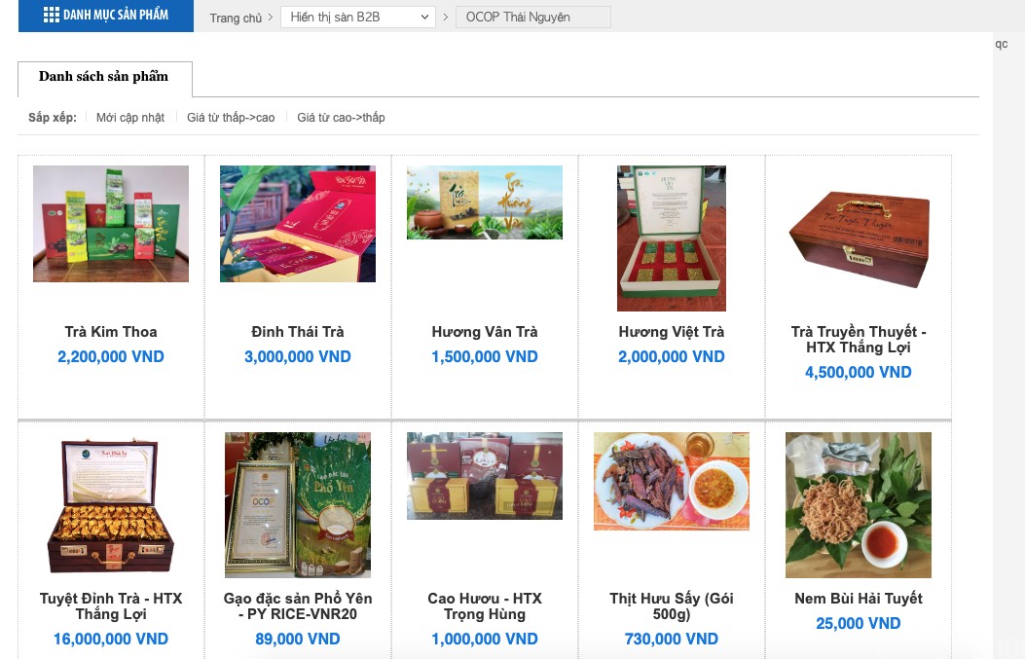Image resolution: width=1025 pixels, height=659 pixels.
Task: Open Gạo đặc sản Phổ Yên image
Action: tap(298, 506)
